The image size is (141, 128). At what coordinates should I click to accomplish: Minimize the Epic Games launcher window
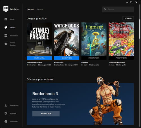click(127, 2)
